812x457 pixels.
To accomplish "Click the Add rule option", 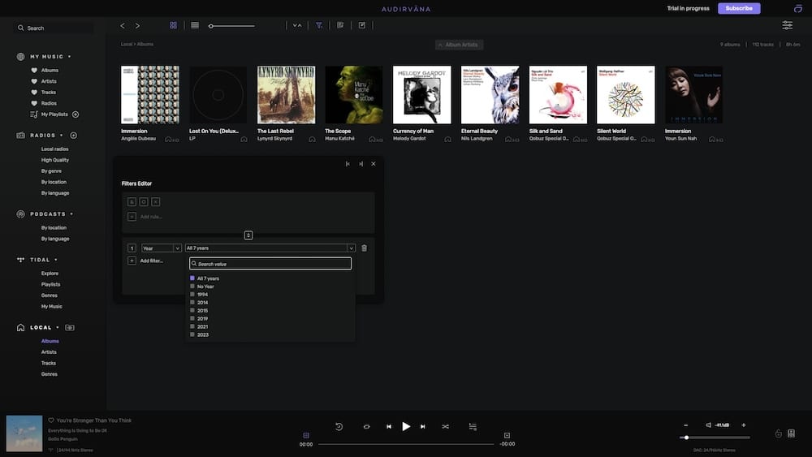I will coord(151,217).
